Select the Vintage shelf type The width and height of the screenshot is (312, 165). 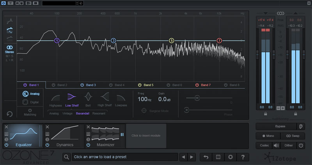point(67,114)
